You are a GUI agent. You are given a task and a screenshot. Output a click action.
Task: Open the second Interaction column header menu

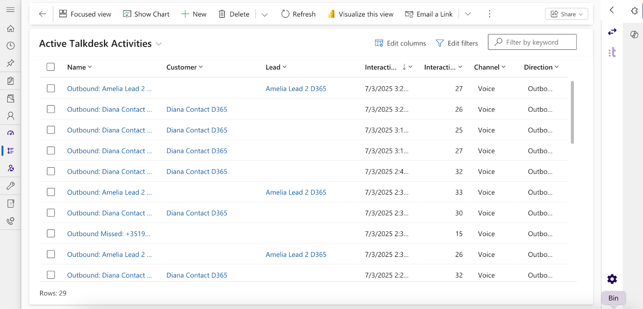pyautogui.click(x=443, y=67)
